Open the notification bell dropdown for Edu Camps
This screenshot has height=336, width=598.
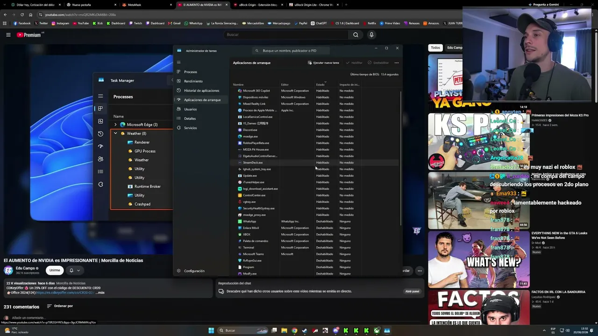click(x=74, y=270)
